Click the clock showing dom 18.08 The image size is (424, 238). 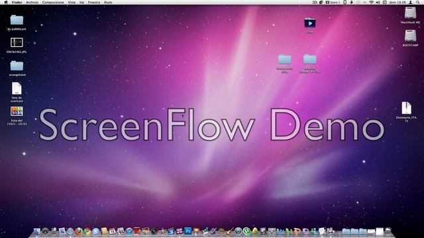(397, 2)
